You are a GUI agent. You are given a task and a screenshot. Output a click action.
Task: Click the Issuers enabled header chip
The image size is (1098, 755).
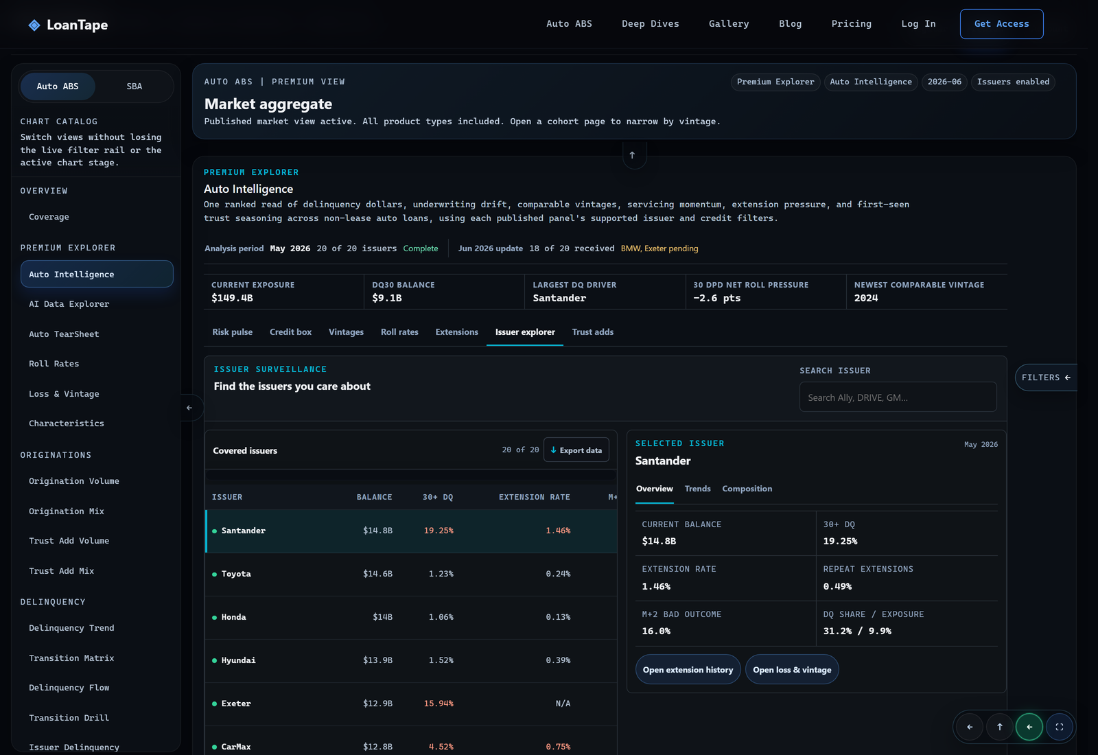(1013, 82)
